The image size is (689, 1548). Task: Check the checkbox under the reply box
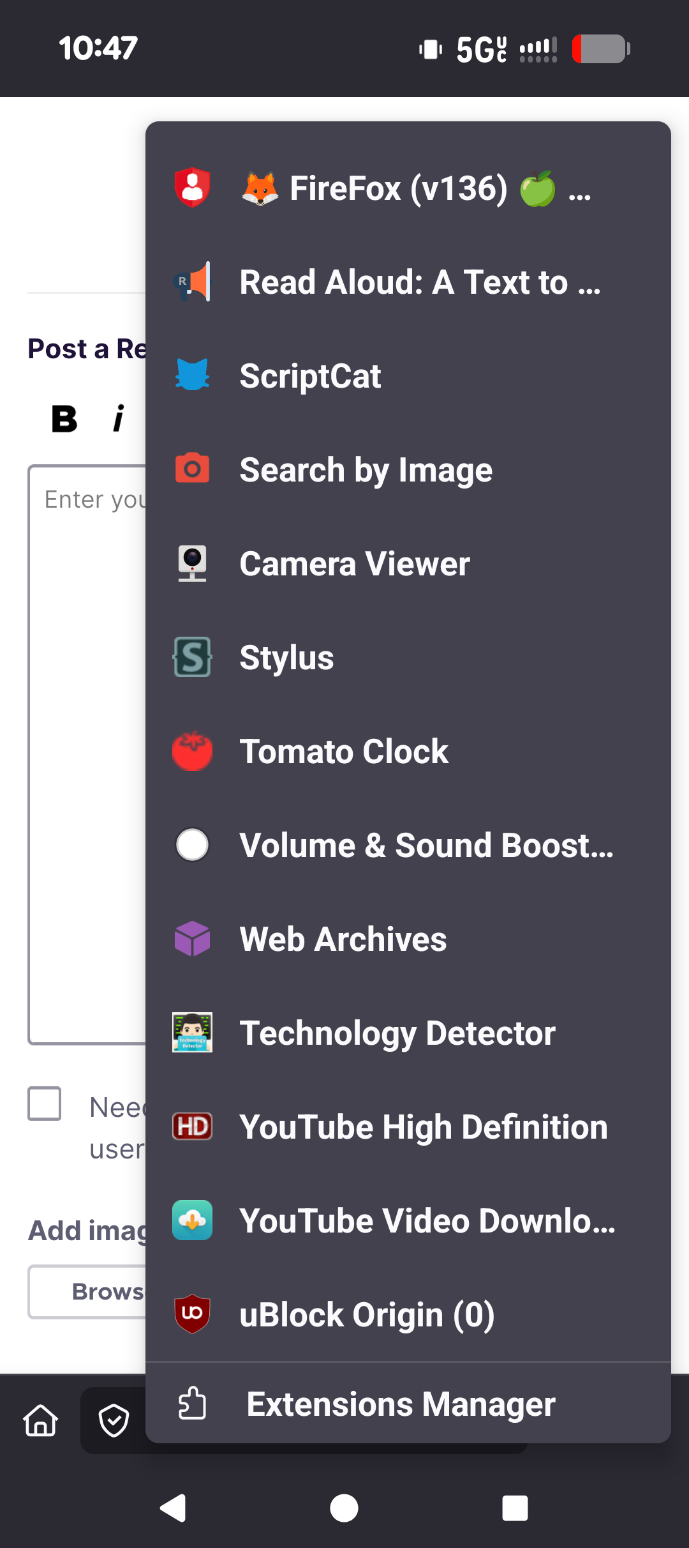tap(45, 1104)
